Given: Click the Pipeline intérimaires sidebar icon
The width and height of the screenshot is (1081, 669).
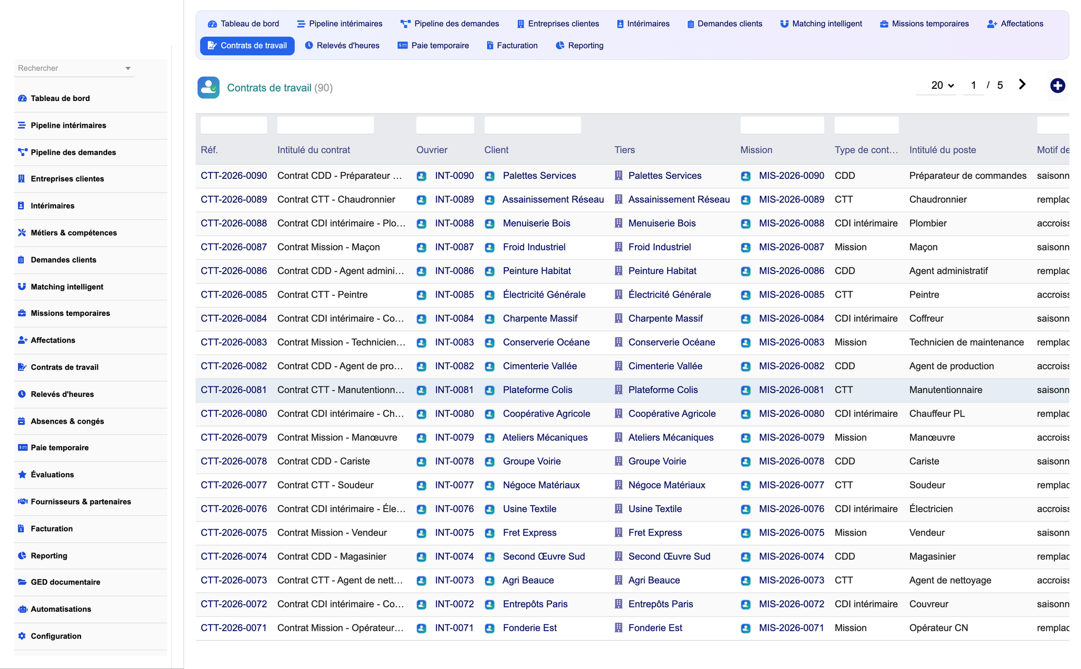Looking at the screenshot, I should (x=22, y=125).
